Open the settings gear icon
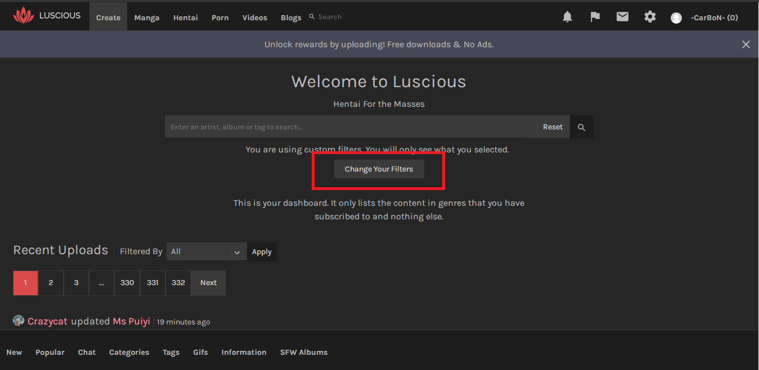 [650, 17]
